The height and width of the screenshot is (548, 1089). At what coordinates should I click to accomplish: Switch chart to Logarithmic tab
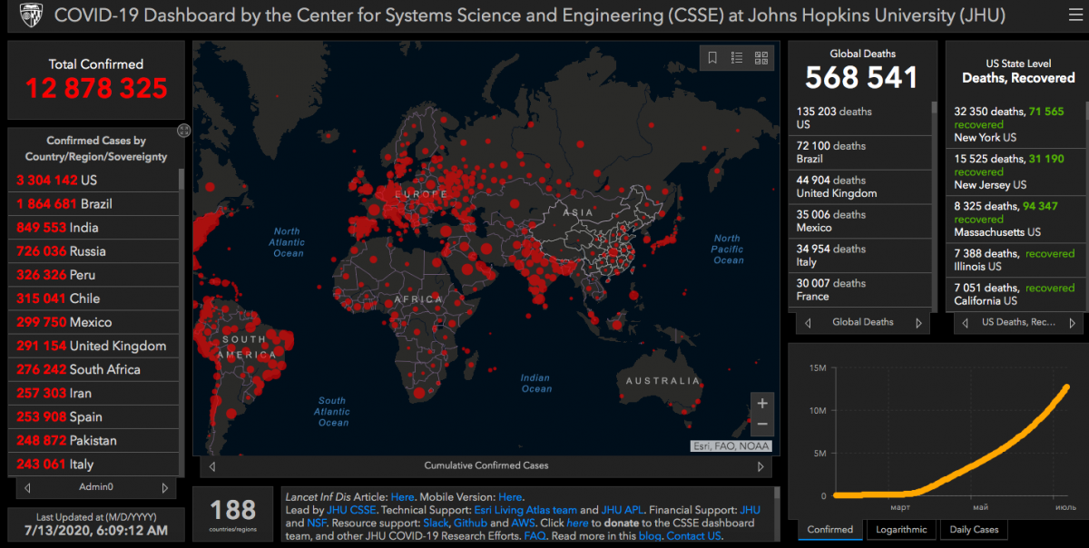click(x=901, y=530)
